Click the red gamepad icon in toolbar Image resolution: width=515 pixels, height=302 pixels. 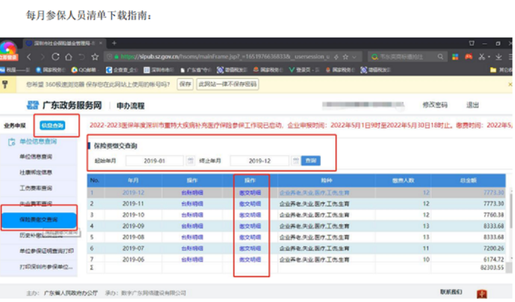pos(469,57)
